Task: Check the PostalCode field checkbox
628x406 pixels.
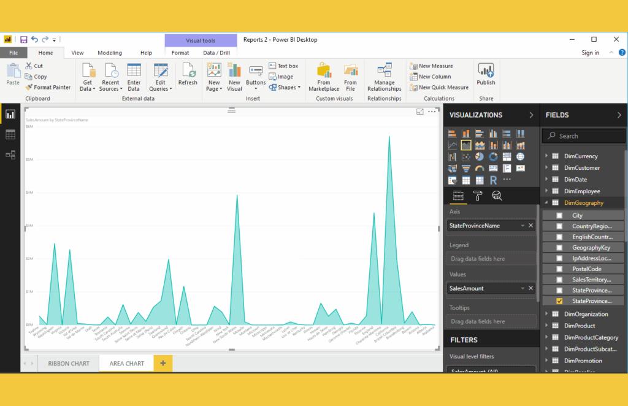Action: (559, 269)
